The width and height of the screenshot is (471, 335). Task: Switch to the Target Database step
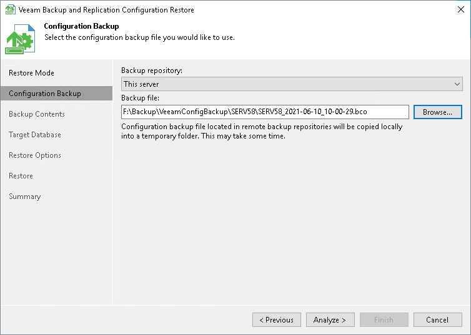pyautogui.click(x=35, y=135)
